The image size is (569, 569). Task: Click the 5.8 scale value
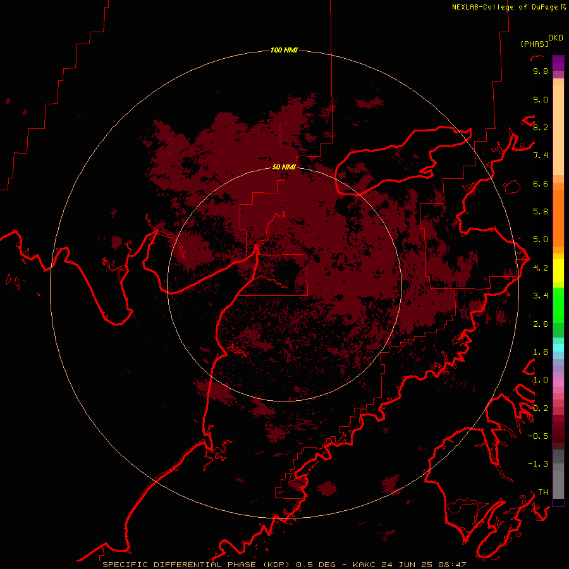[x=541, y=212]
